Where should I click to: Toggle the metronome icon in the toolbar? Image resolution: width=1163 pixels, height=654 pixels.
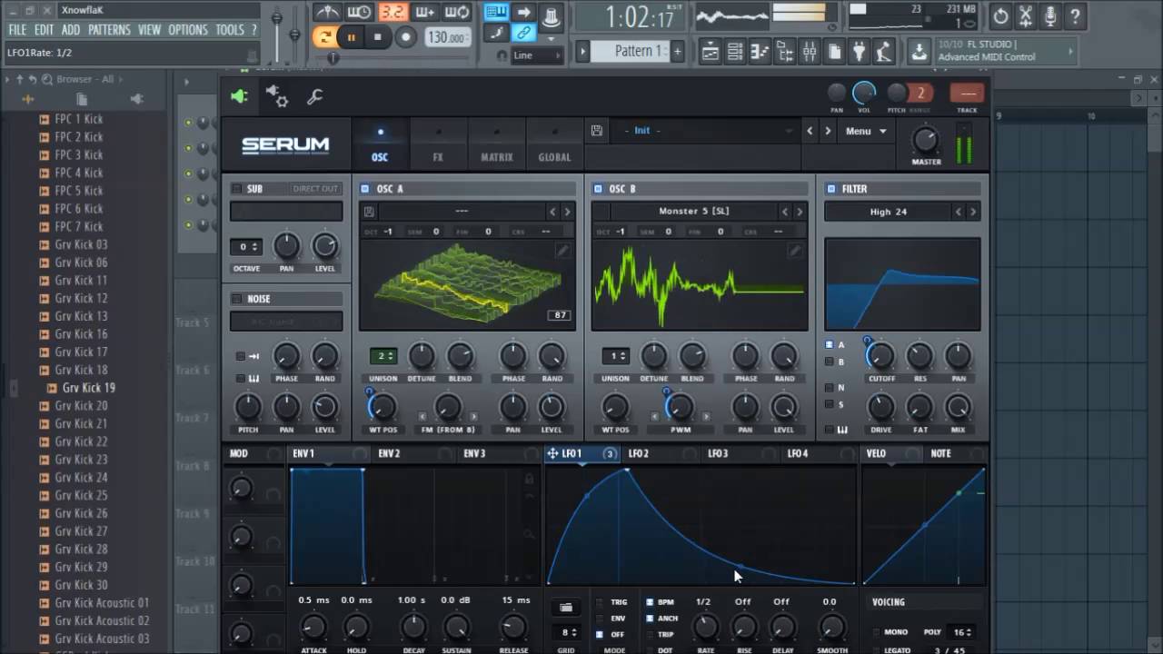pyautogui.click(x=326, y=13)
